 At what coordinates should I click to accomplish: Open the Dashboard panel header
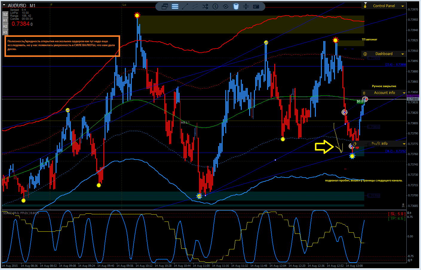[x=384, y=54]
